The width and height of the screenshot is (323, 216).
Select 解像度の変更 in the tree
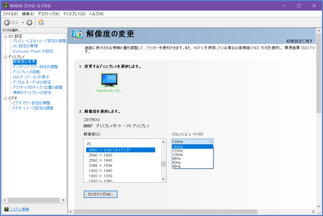(x=24, y=62)
